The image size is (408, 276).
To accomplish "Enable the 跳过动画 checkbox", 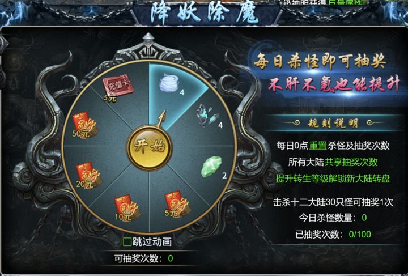I will pos(127,242).
